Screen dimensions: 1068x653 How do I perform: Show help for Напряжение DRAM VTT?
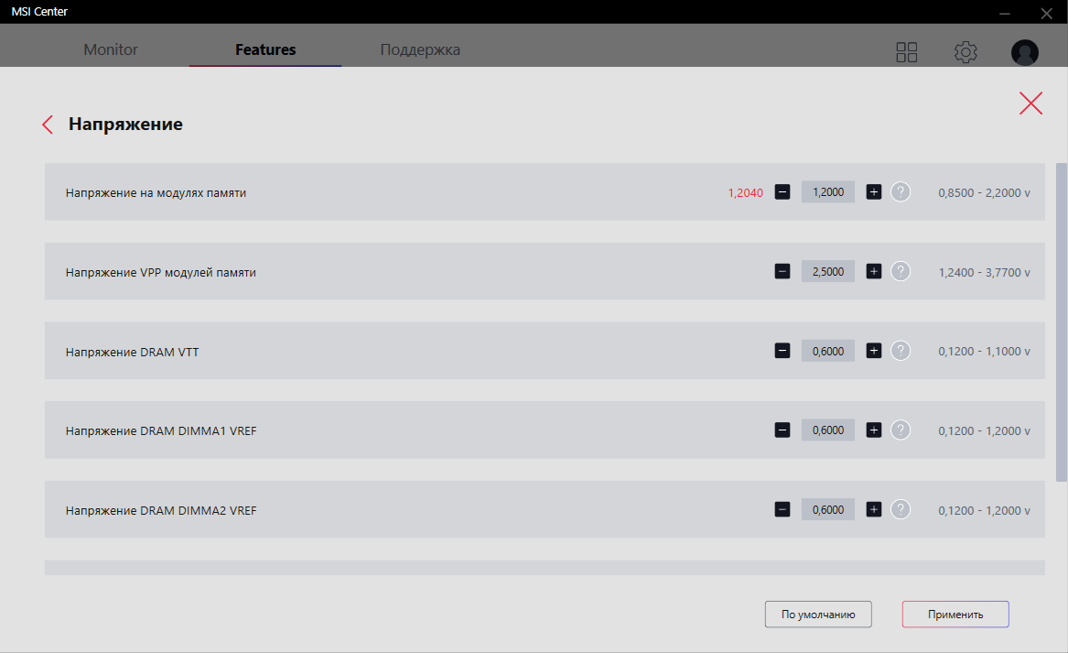coord(901,351)
